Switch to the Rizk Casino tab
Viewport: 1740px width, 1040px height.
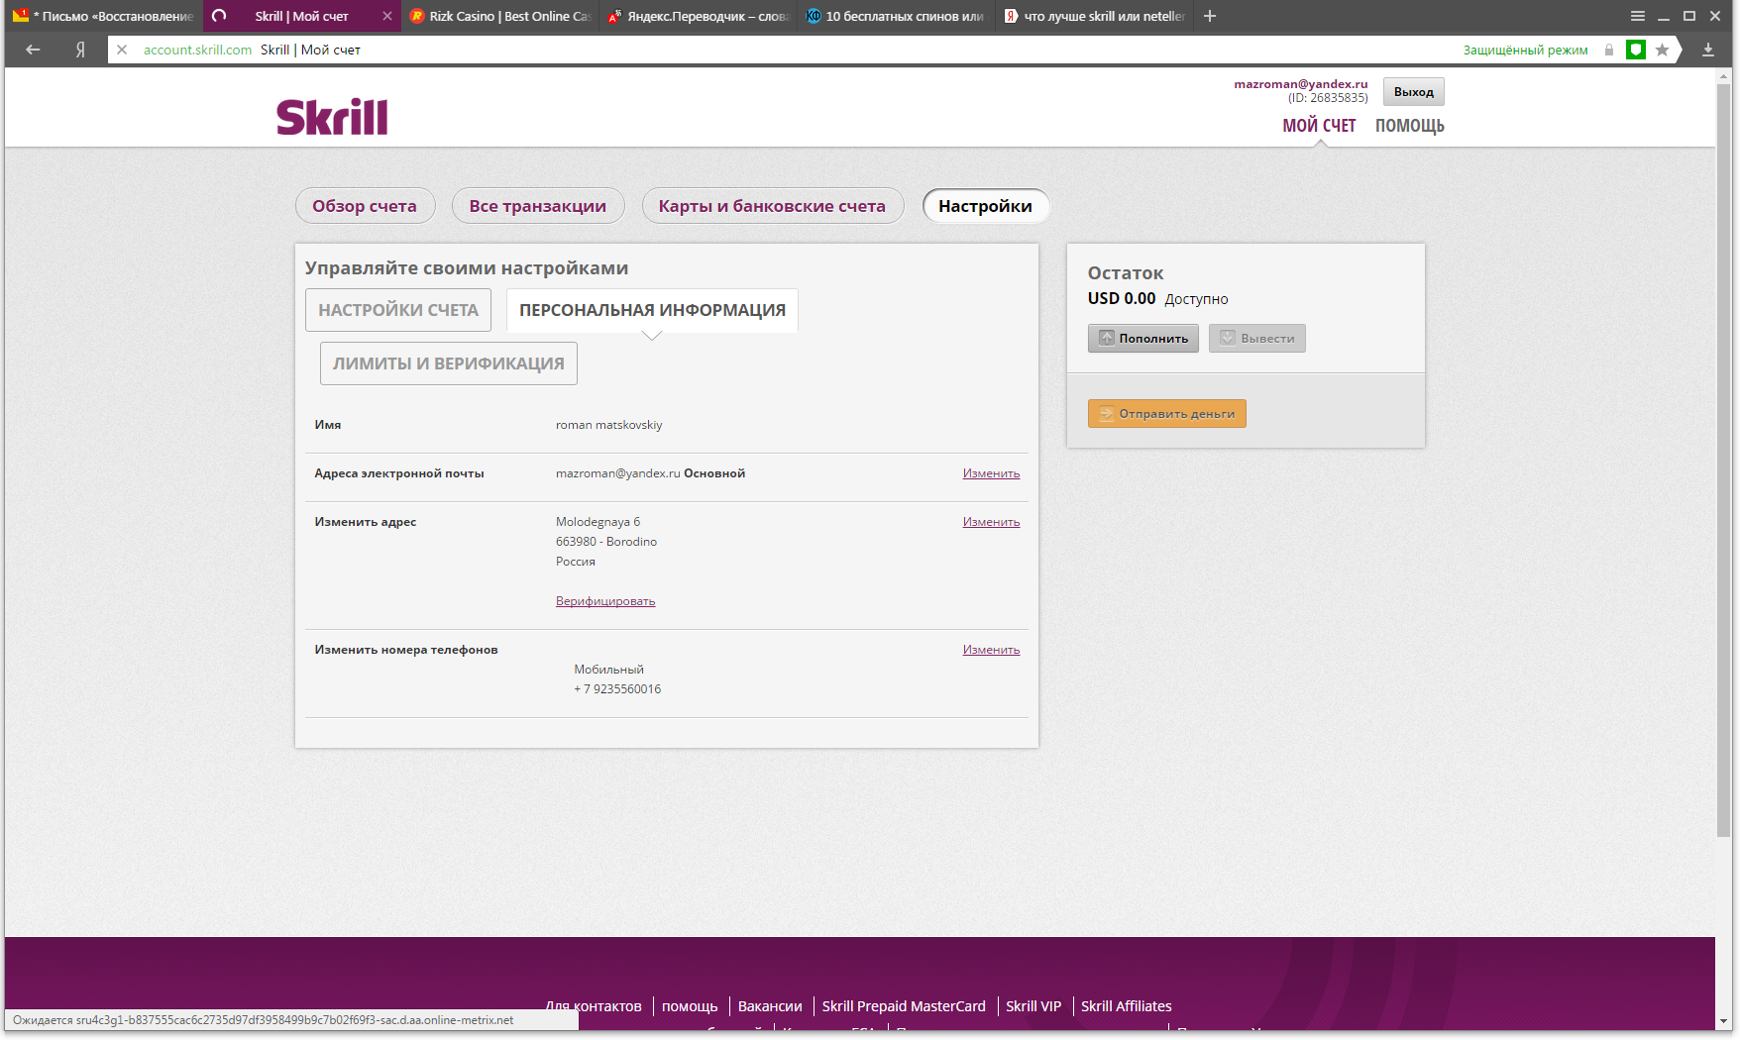[x=500, y=16]
